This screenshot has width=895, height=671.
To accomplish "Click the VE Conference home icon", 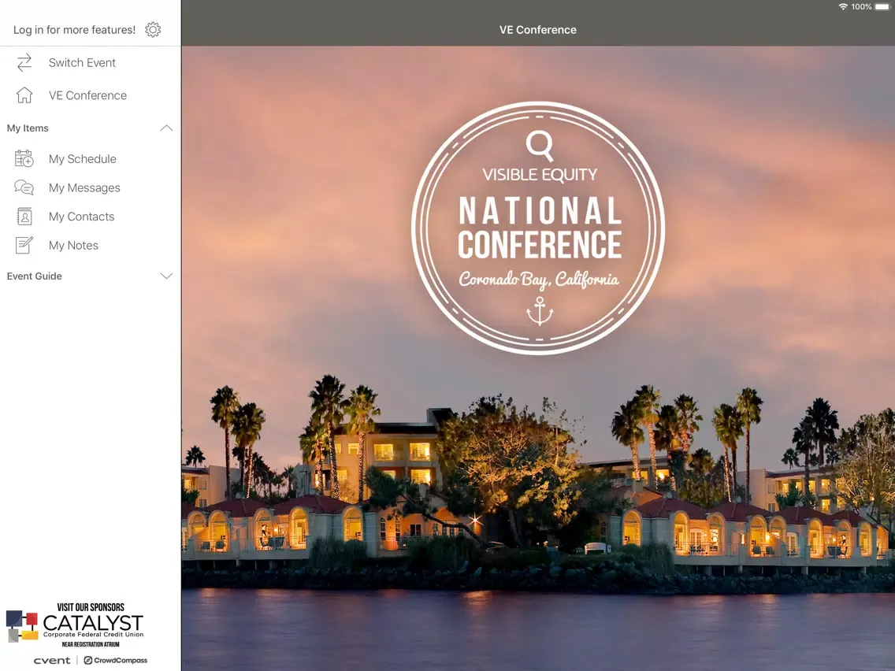I will (24, 95).
